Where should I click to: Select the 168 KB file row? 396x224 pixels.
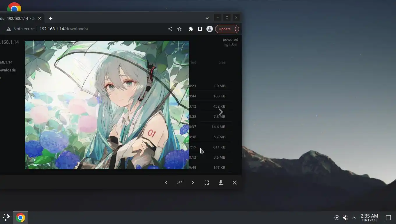(x=210, y=96)
